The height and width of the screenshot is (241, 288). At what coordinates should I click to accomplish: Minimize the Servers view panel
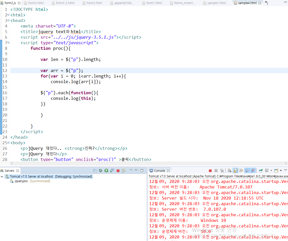click(x=136, y=170)
